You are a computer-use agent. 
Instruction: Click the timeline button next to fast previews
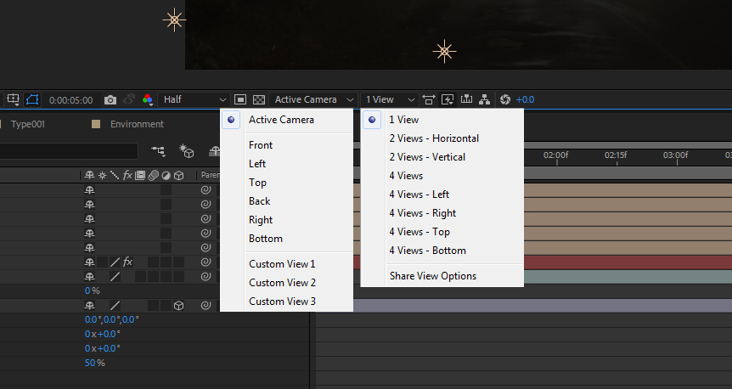[465, 99]
